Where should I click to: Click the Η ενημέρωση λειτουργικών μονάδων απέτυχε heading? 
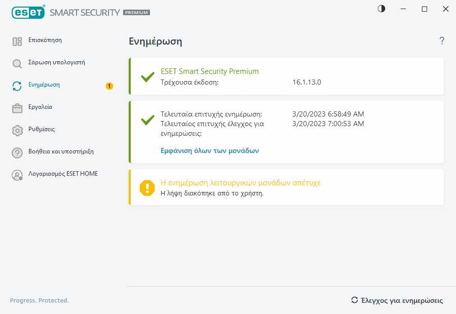click(x=241, y=183)
